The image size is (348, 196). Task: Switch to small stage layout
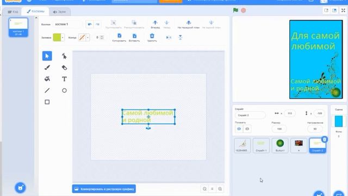coord(326,10)
